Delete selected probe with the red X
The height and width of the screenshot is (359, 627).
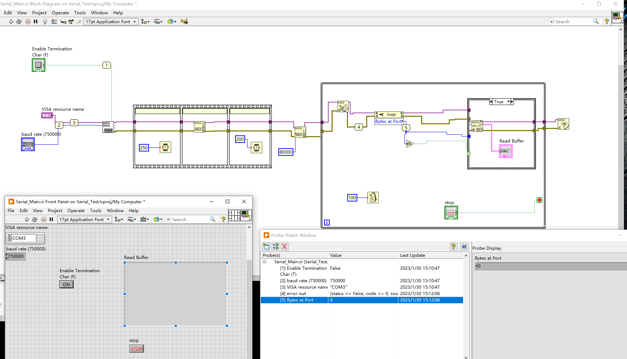284,246
